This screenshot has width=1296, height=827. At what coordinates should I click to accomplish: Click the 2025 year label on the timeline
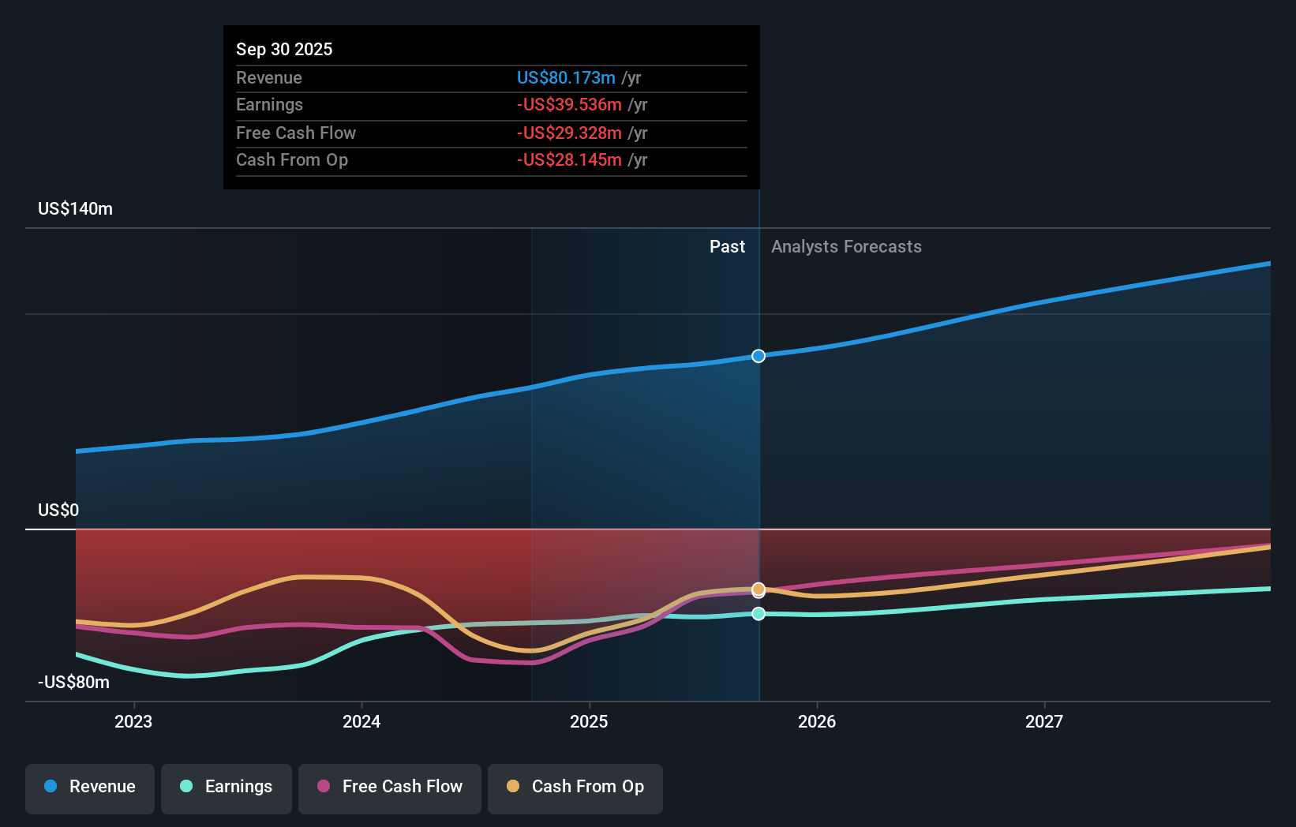click(590, 721)
